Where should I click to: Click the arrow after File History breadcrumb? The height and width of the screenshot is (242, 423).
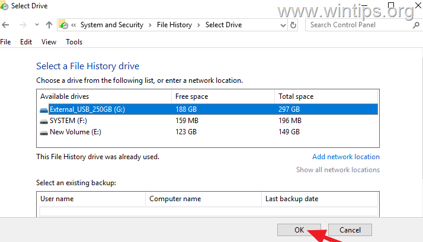point(198,25)
